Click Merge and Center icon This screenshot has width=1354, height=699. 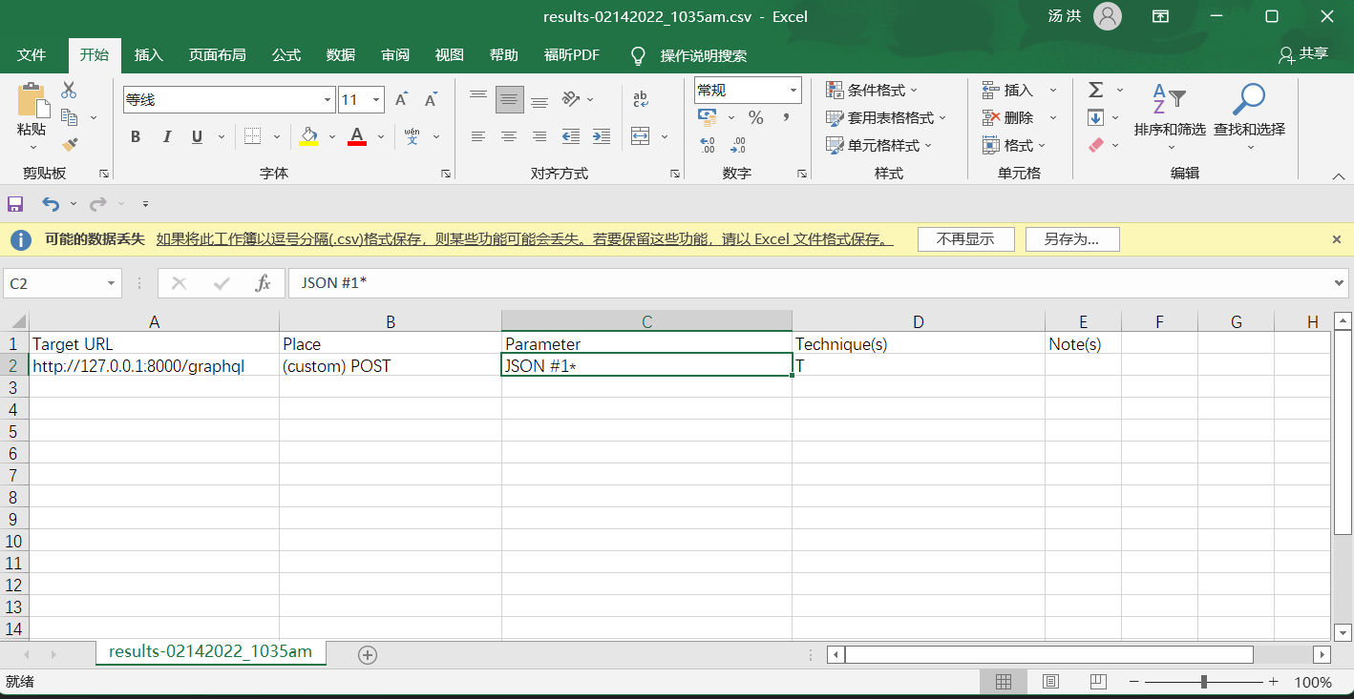point(640,136)
